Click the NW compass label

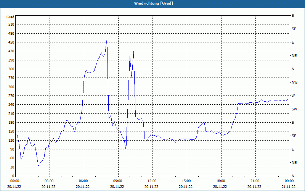(294, 83)
